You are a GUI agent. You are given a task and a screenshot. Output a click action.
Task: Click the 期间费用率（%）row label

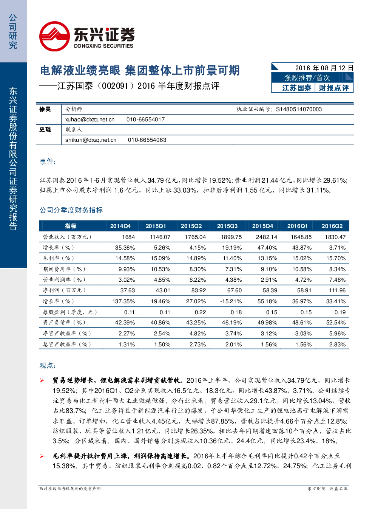coord(64,269)
